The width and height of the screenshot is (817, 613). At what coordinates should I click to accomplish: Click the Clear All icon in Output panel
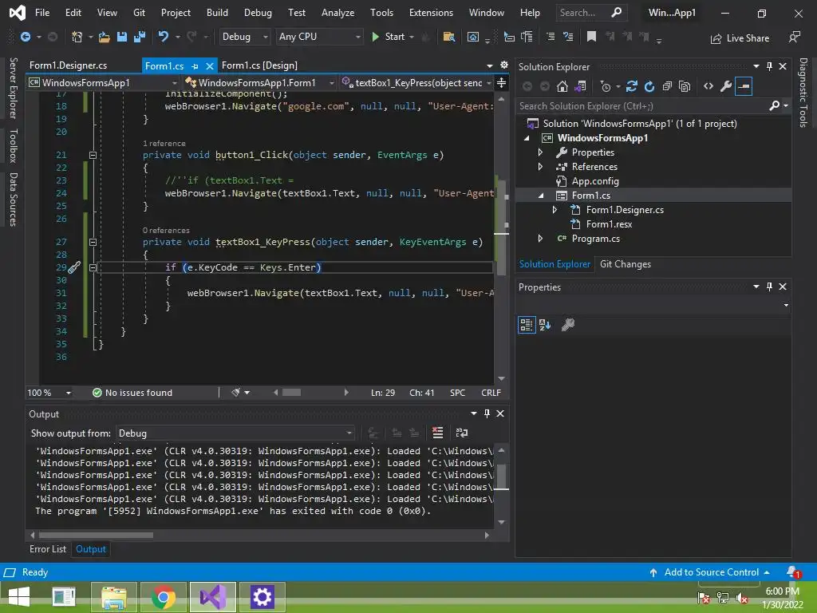point(437,433)
